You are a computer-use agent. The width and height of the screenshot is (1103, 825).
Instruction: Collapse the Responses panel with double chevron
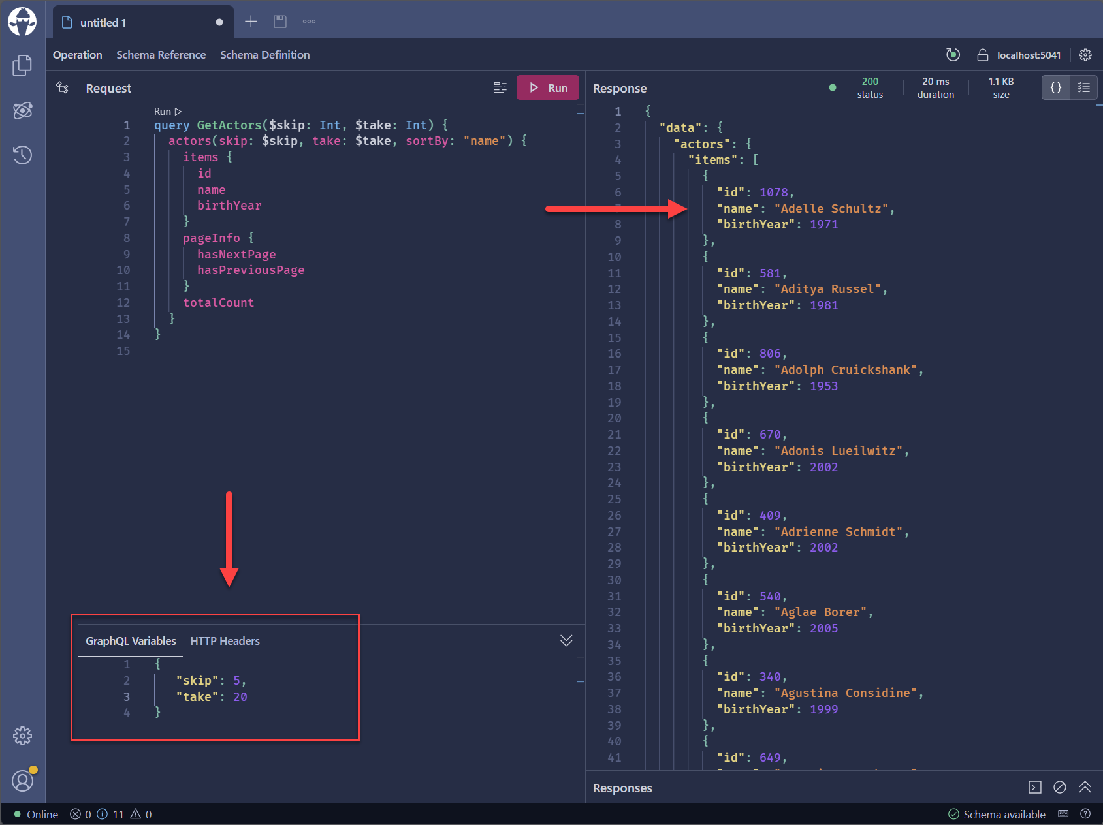[x=1085, y=788]
